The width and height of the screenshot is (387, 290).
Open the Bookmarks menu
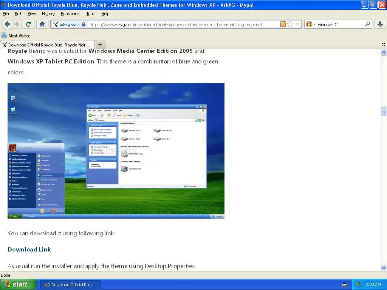[71, 14]
